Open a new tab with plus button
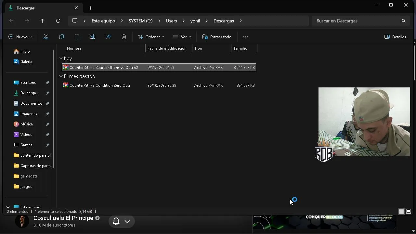The width and height of the screenshot is (416, 234). [91, 8]
